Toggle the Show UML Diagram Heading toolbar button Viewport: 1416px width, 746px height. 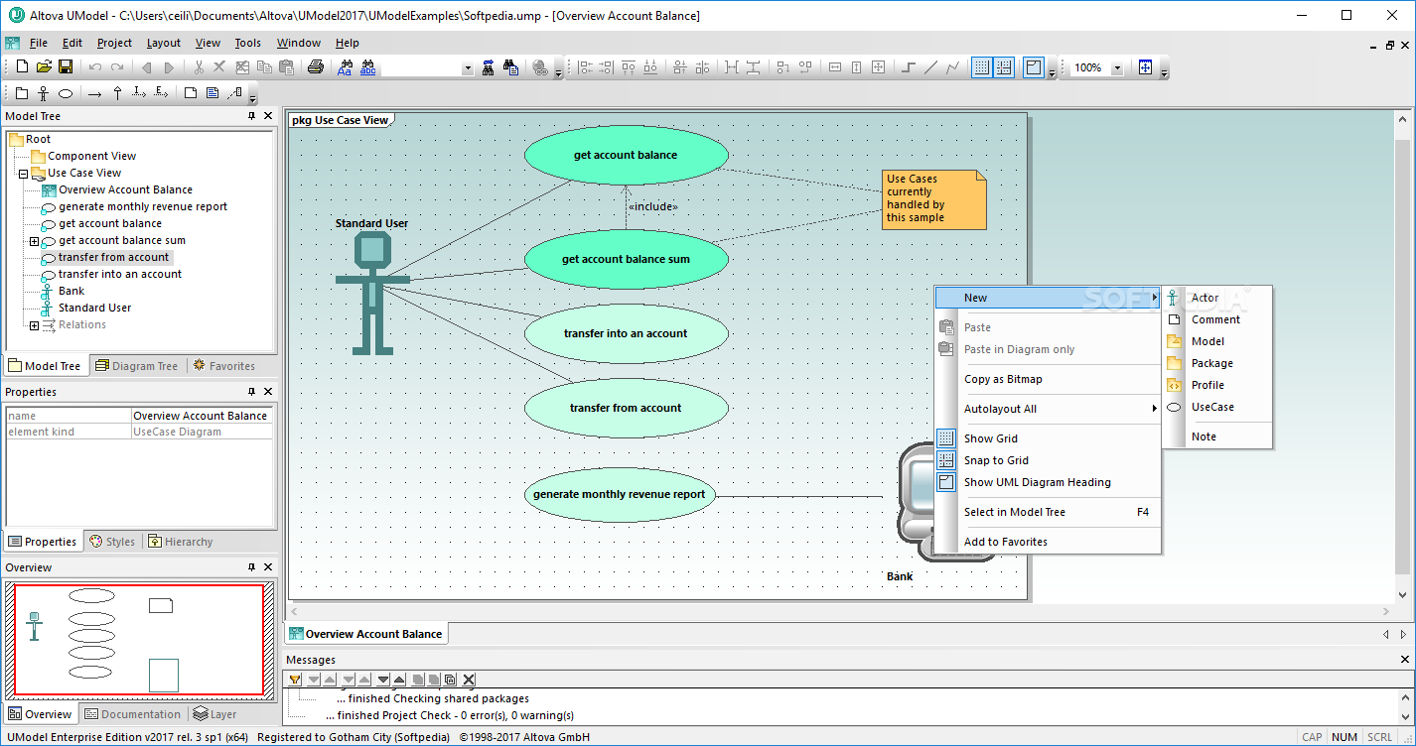click(x=1034, y=67)
